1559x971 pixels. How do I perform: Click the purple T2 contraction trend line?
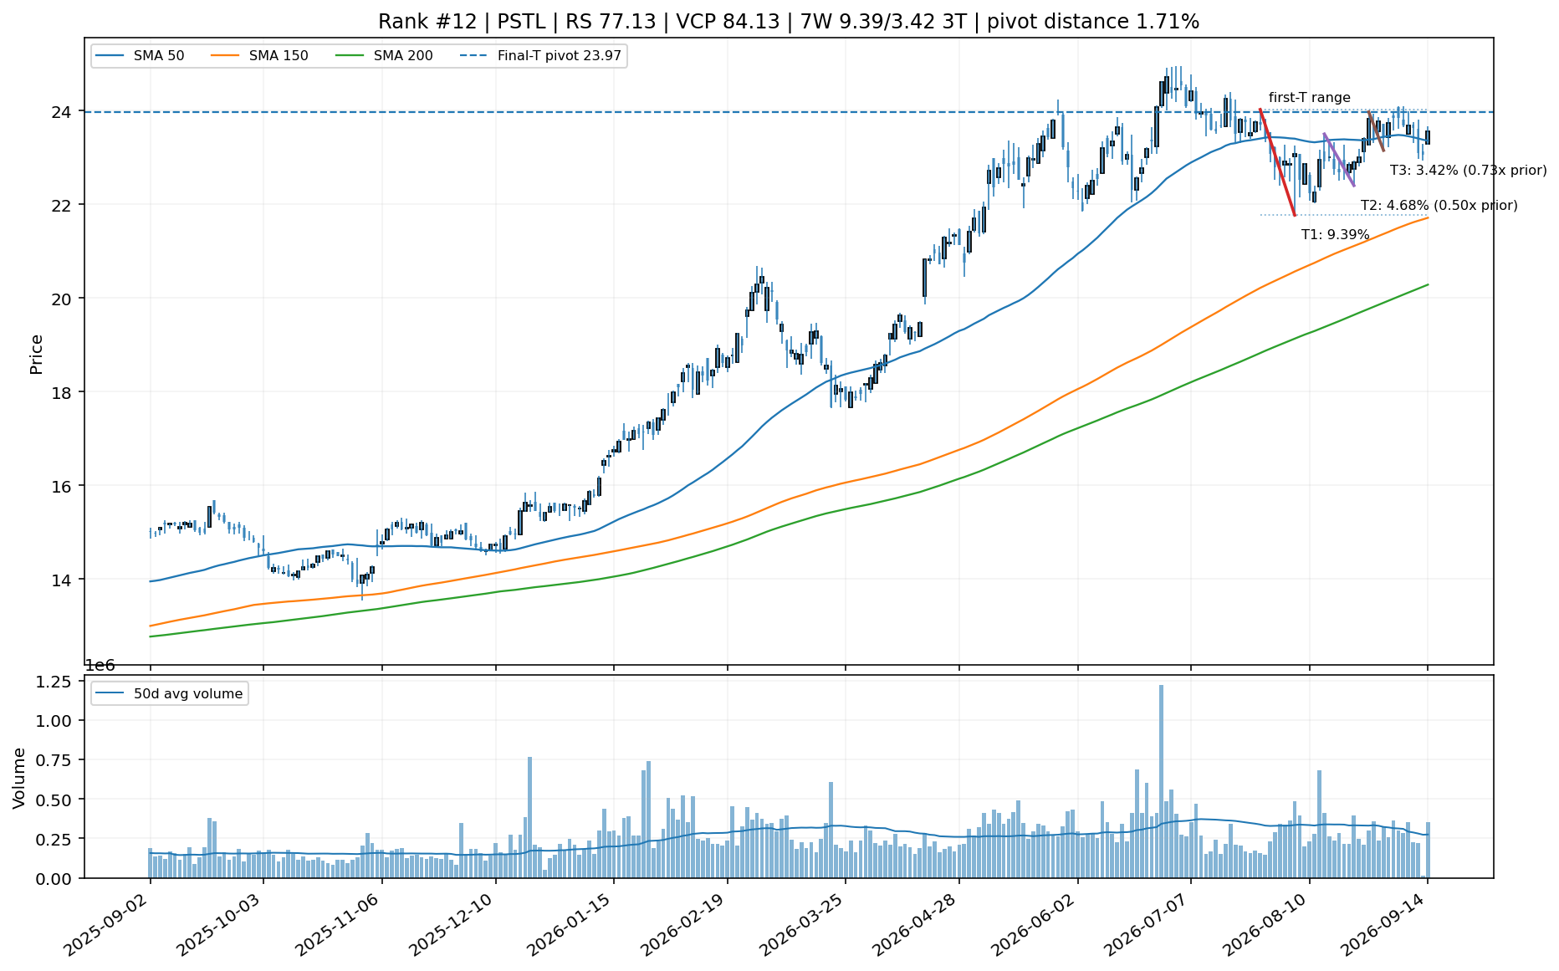point(1339,160)
